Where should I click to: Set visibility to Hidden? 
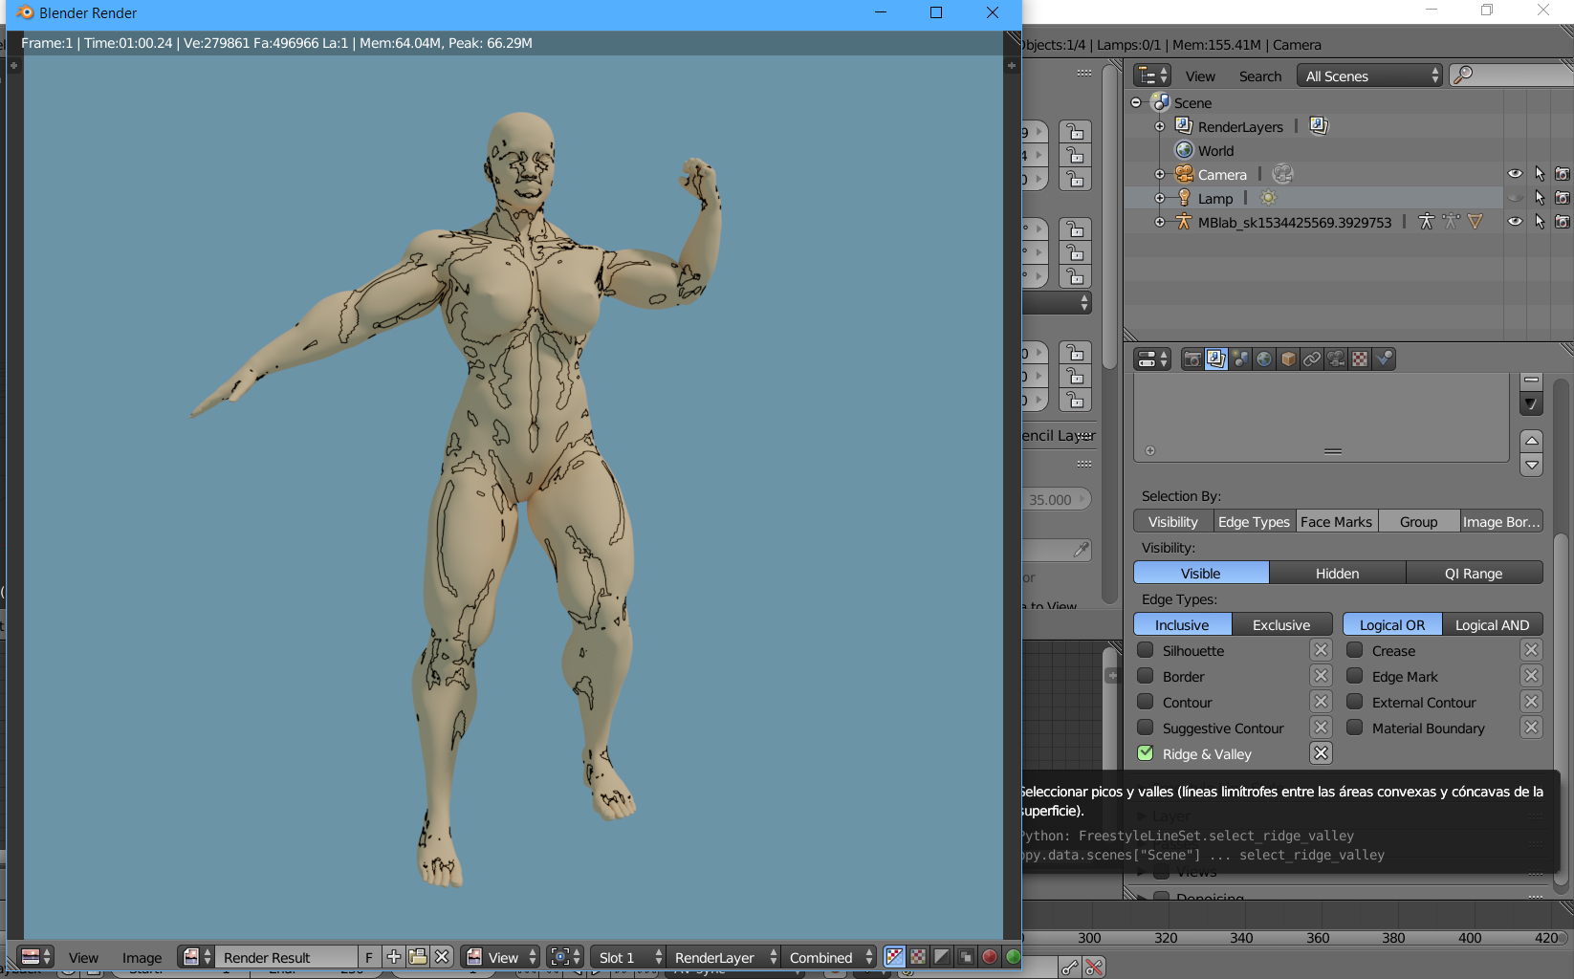point(1336,574)
